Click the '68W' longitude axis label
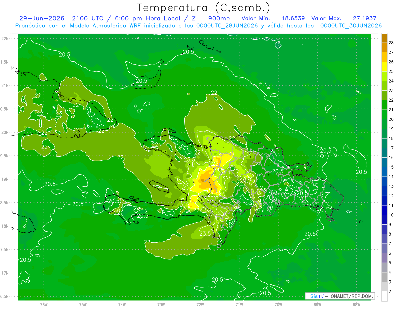This screenshot has height=309, width=400. coord(356,305)
